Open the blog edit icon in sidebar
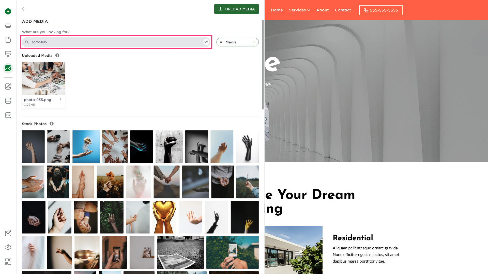Image resolution: width=488 pixels, height=274 pixels. point(8,87)
